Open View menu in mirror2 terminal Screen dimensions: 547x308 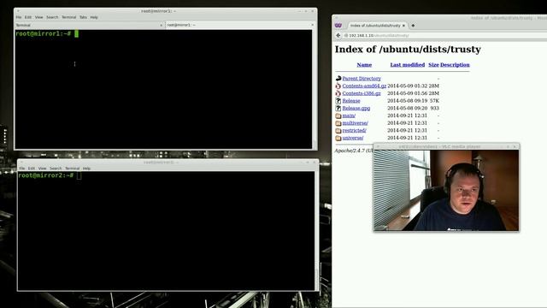point(42,169)
